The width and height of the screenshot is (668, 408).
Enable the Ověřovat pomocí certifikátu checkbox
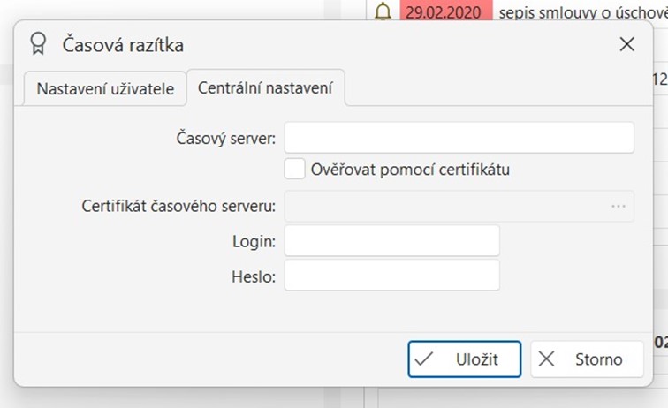click(295, 169)
